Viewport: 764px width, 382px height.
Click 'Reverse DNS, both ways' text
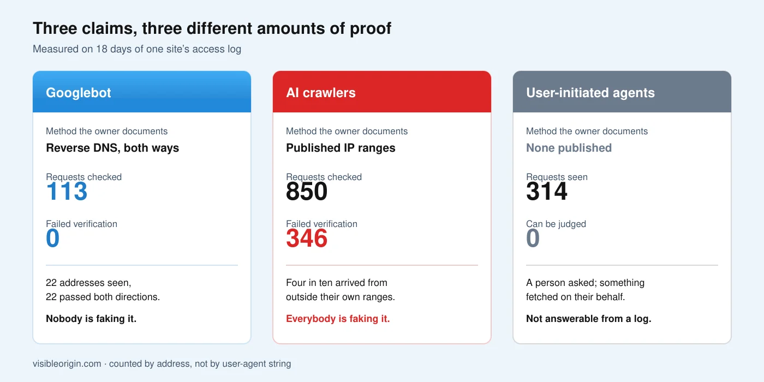point(112,148)
